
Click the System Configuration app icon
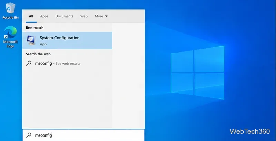click(x=31, y=40)
